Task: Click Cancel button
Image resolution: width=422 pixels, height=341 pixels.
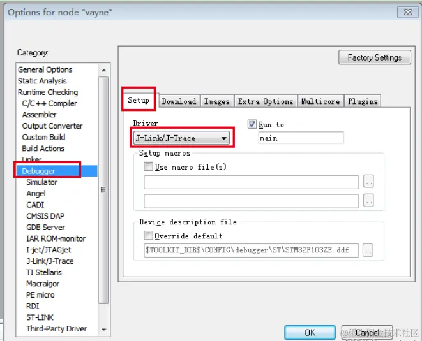Action: click(367, 333)
